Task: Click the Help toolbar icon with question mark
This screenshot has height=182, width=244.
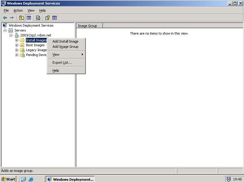Action: (48, 18)
